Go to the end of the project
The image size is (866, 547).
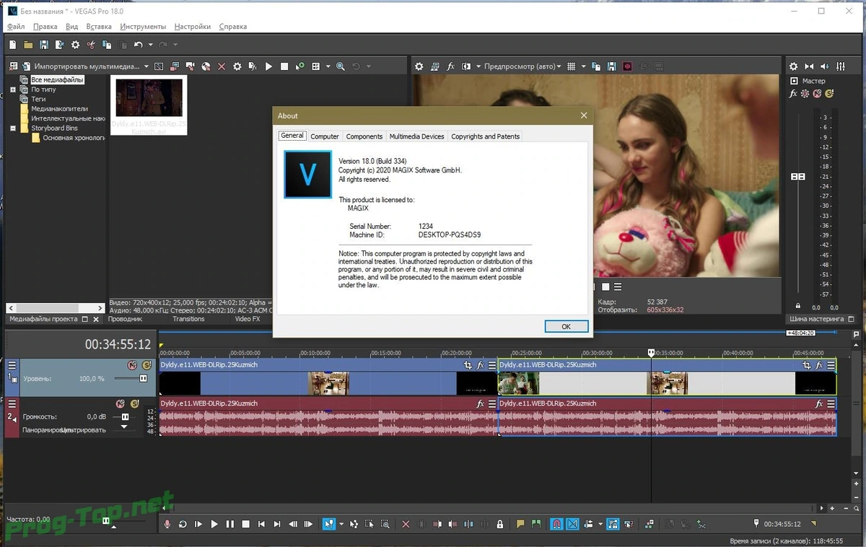277,524
